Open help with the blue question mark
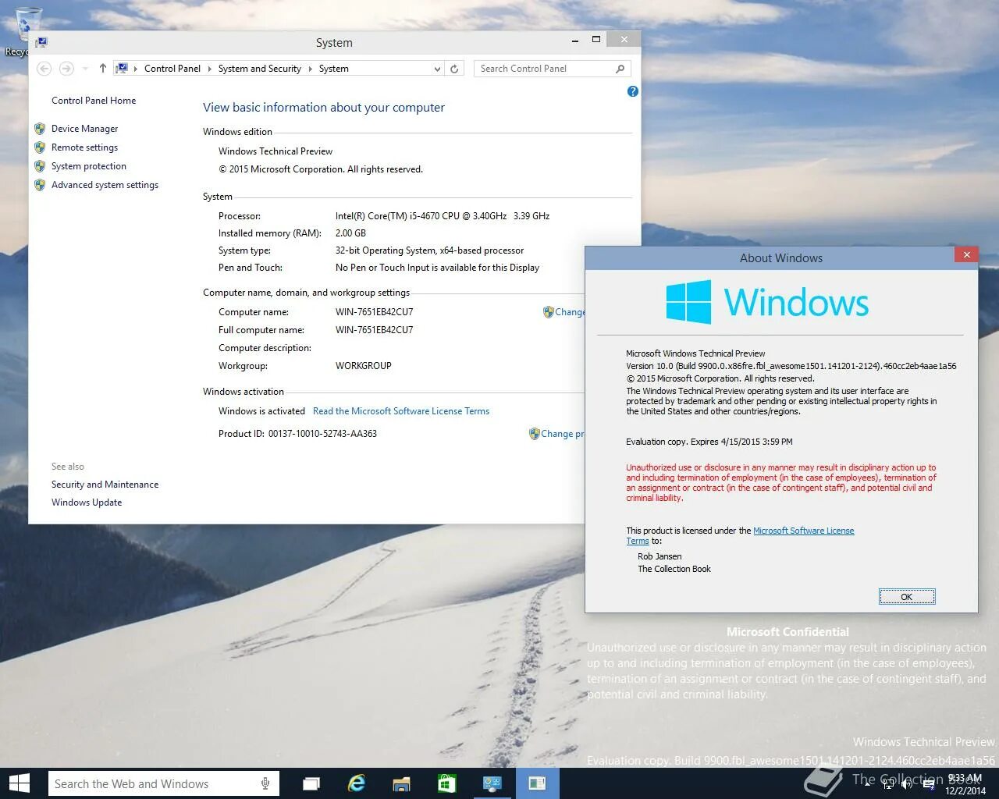This screenshot has width=999, height=799. pos(633,91)
